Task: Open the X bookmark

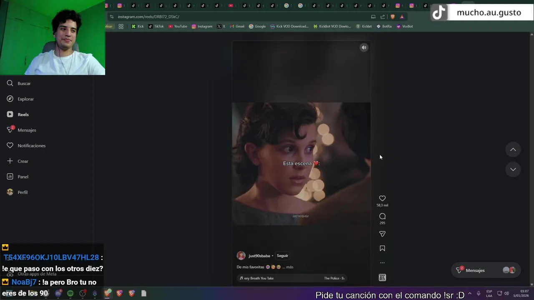Action: pos(221,26)
